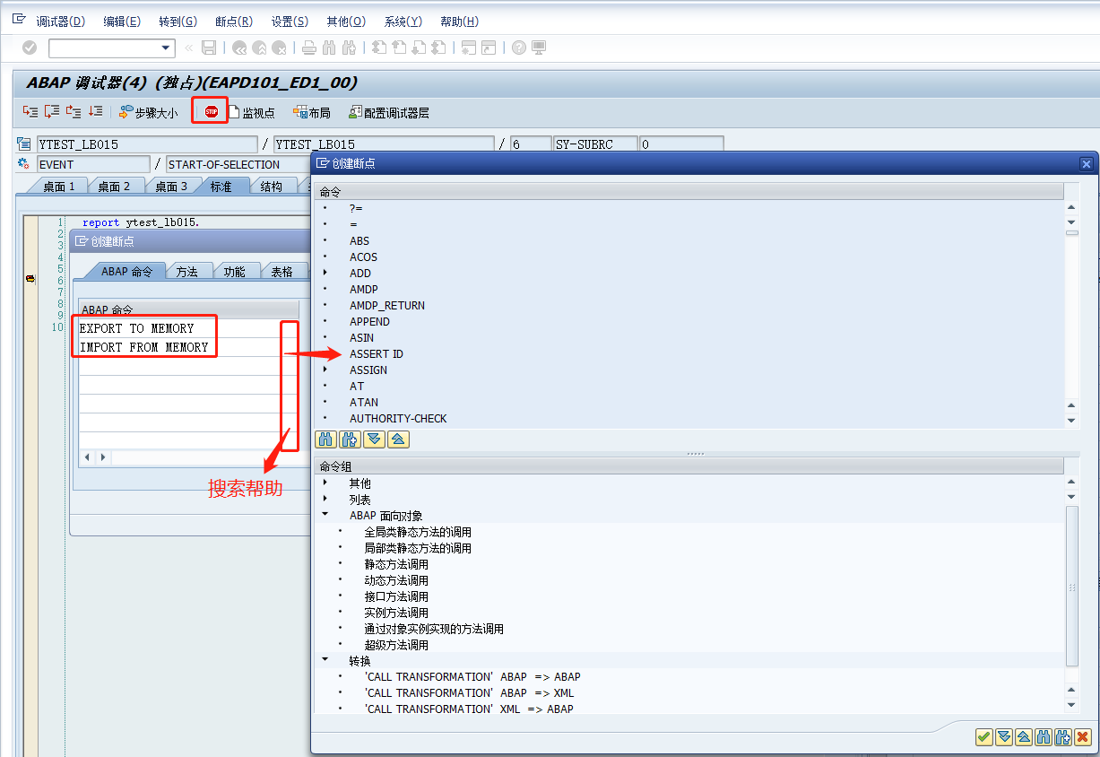Select the 方法 tab in breakpoint dialog

point(187,272)
